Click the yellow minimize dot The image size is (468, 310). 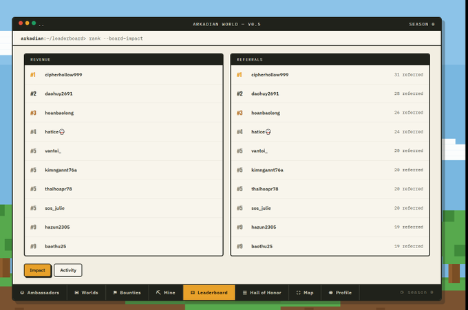click(x=27, y=23)
